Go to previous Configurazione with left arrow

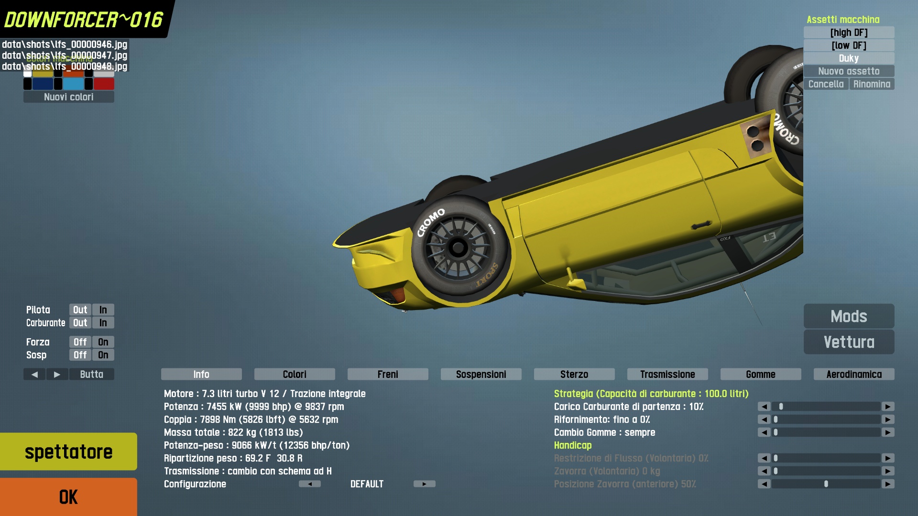pos(310,484)
